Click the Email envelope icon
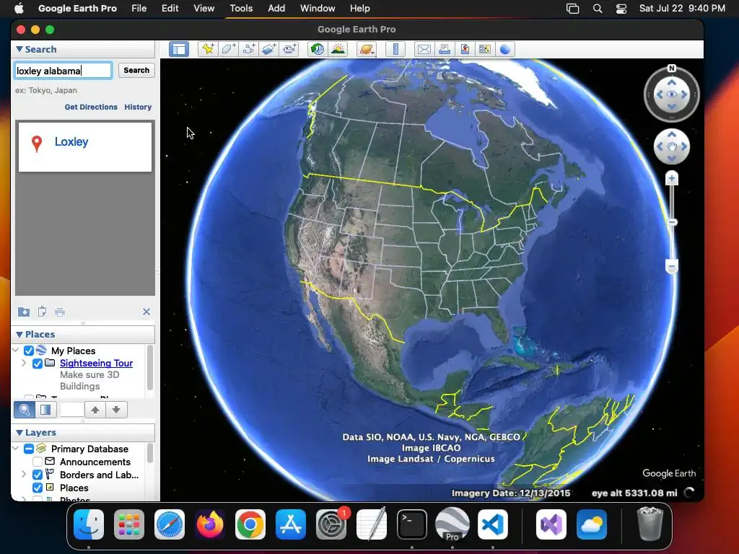Viewport: 739px width, 554px height. click(424, 49)
